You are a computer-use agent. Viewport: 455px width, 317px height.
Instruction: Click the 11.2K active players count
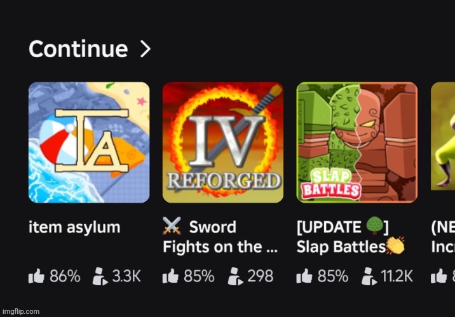397,276
